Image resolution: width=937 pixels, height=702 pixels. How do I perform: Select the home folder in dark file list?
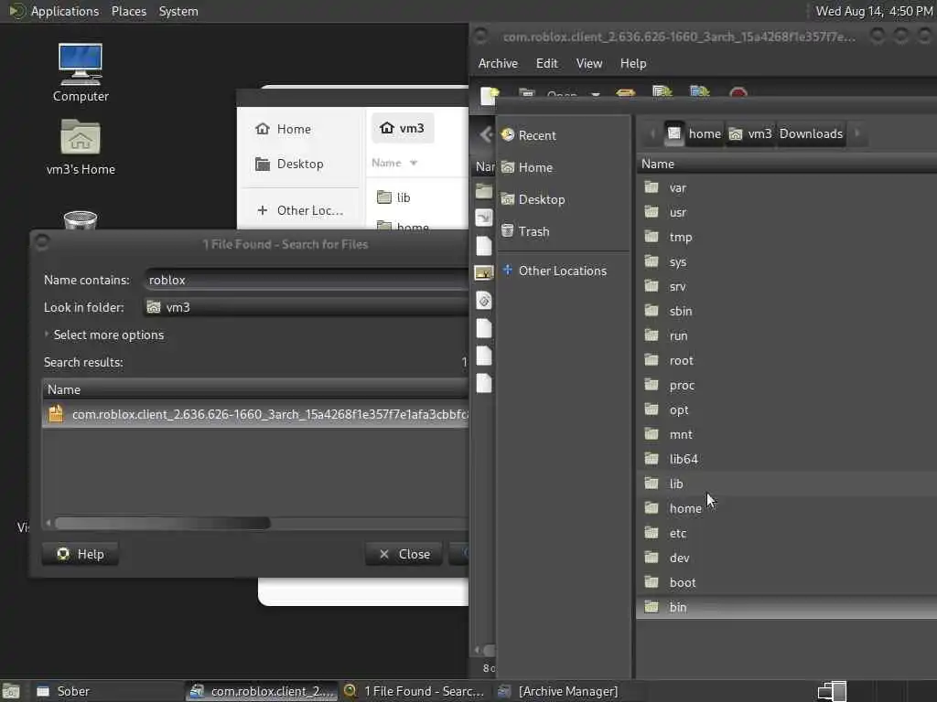tap(786, 508)
